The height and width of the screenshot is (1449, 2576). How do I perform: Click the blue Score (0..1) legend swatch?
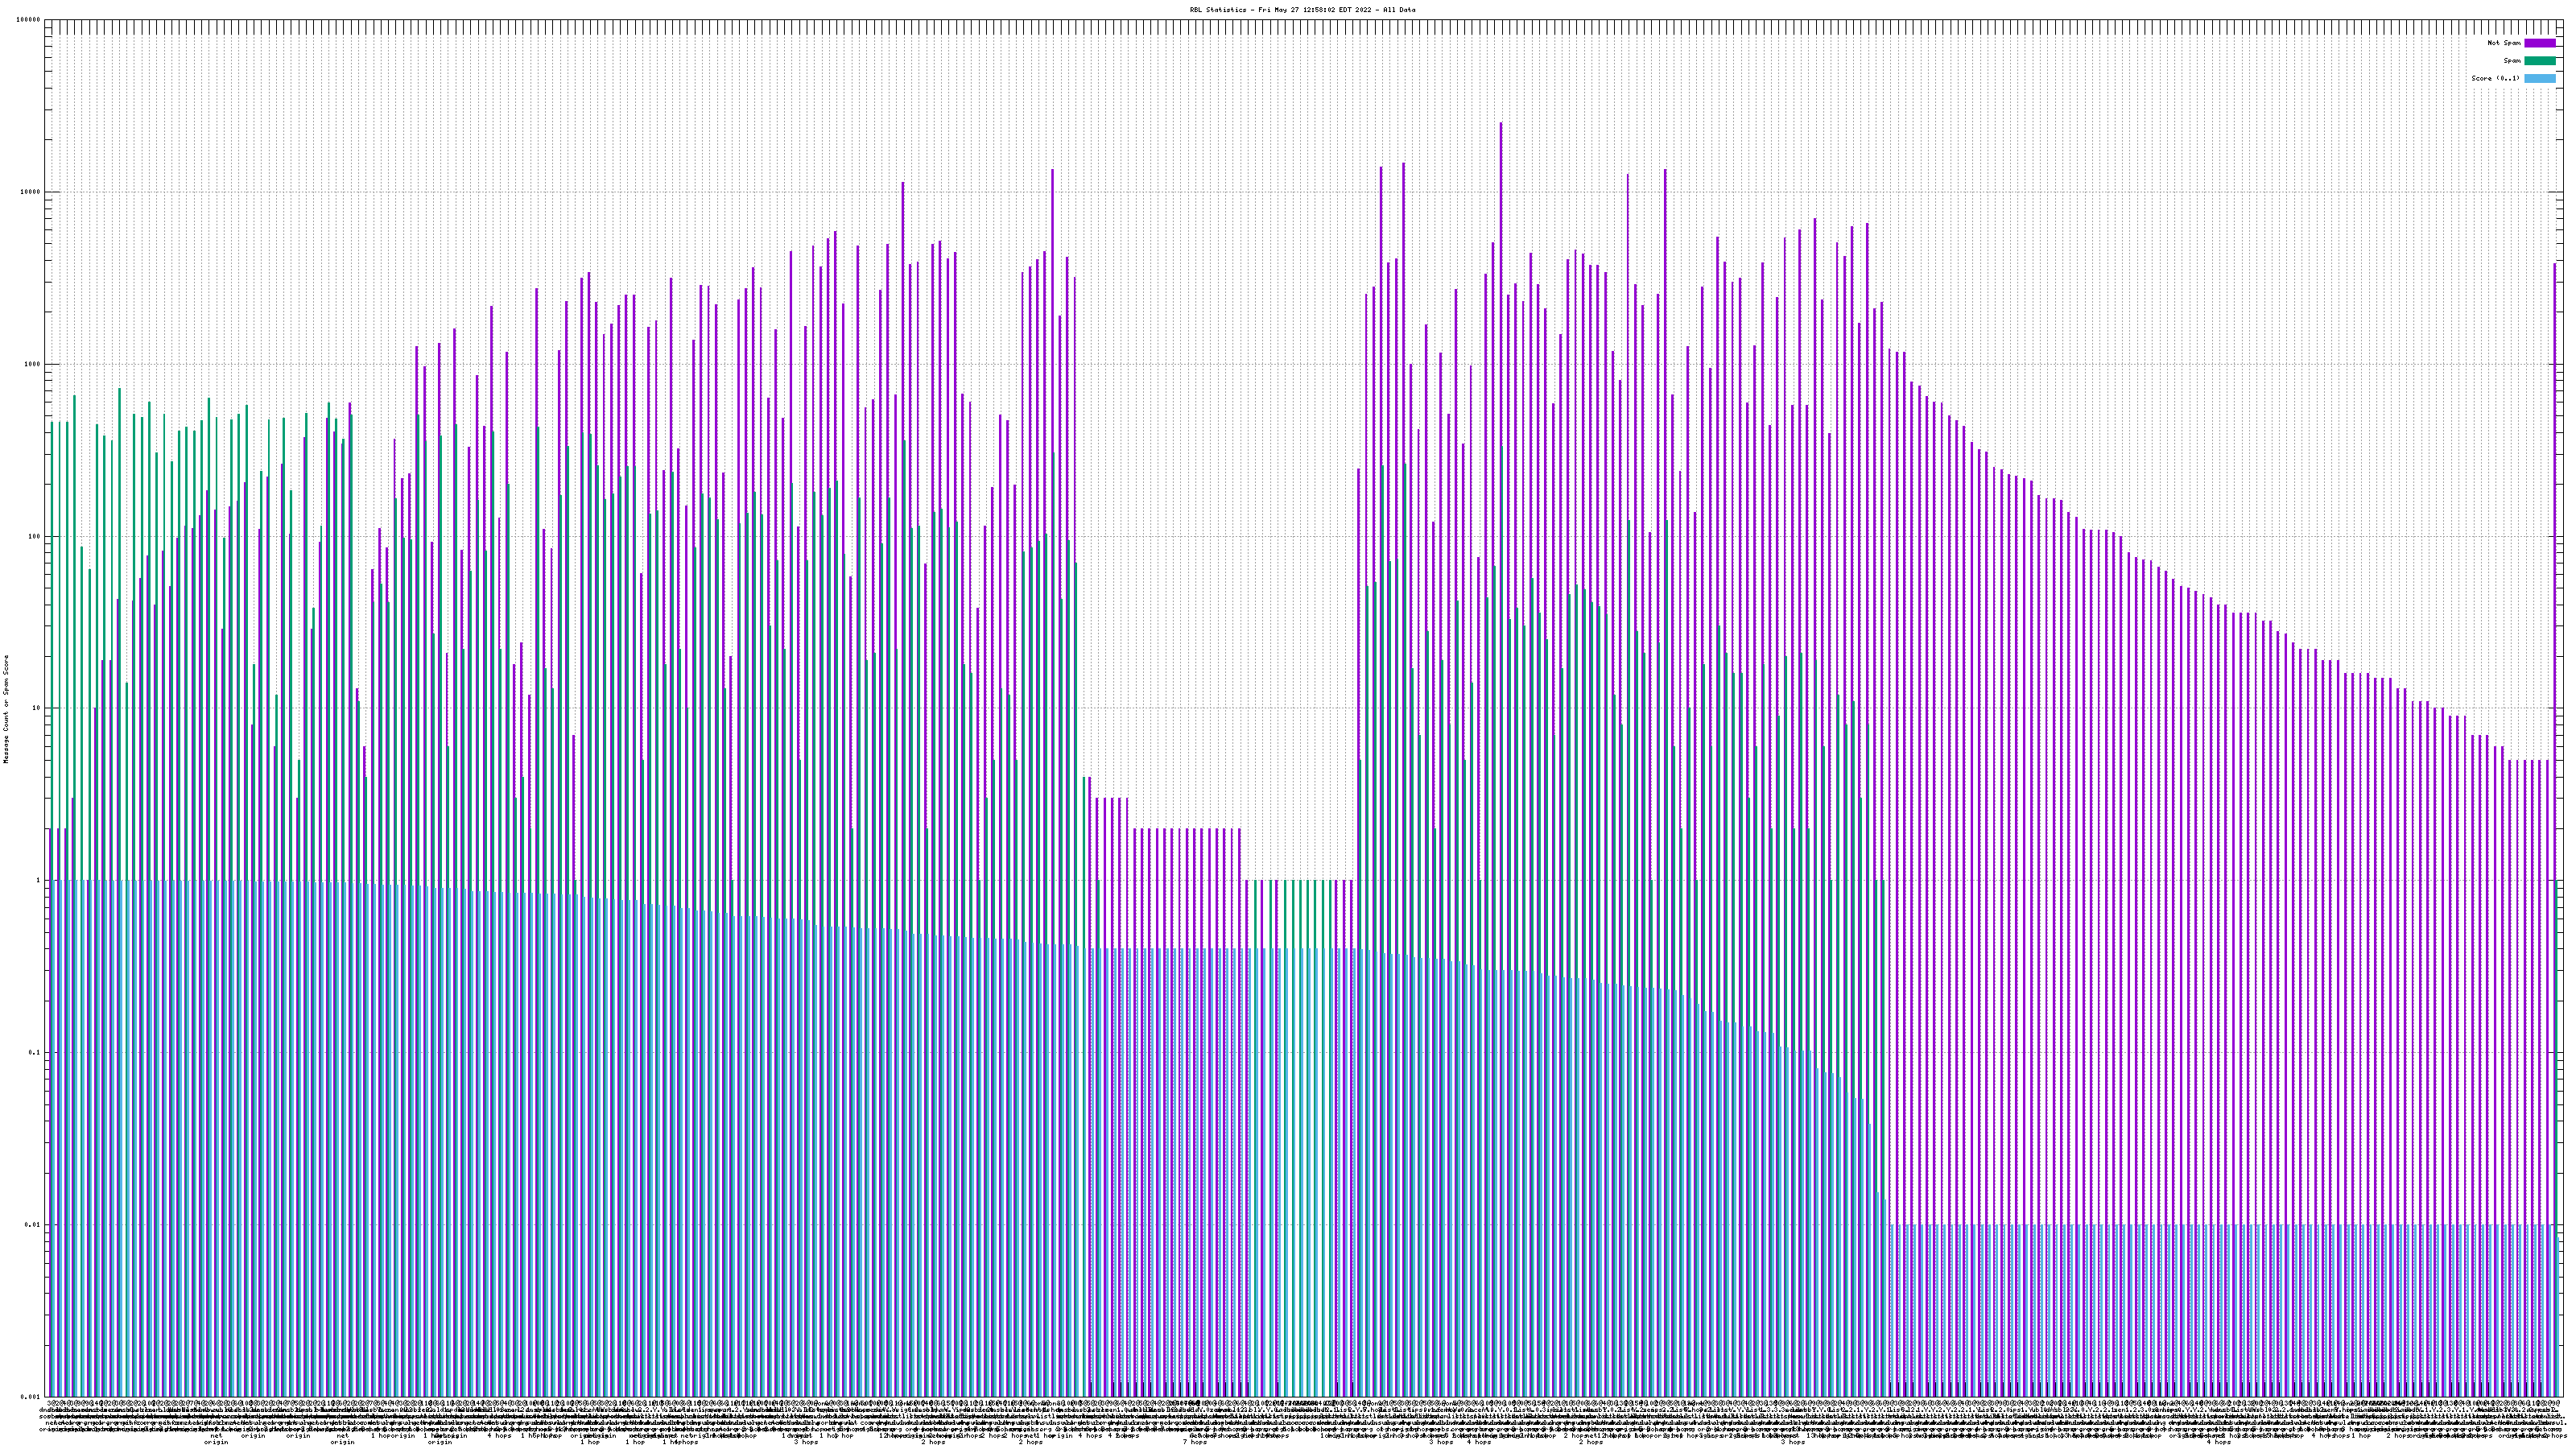tap(2539, 78)
